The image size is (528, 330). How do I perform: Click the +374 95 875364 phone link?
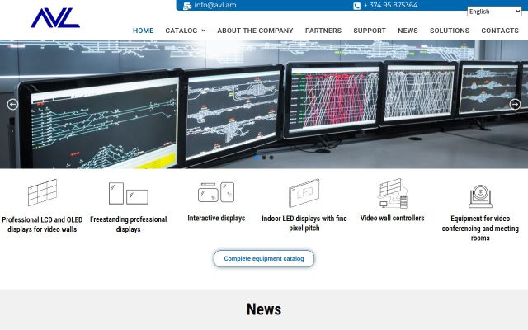point(390,5)
